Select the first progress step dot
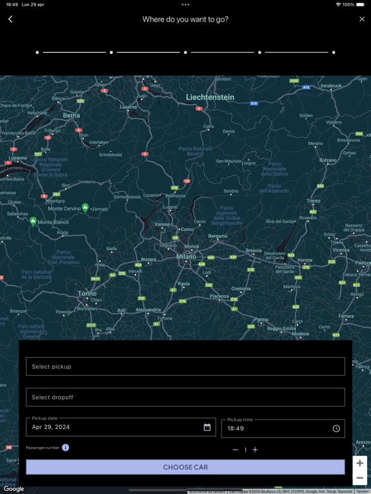 [37, 52]
